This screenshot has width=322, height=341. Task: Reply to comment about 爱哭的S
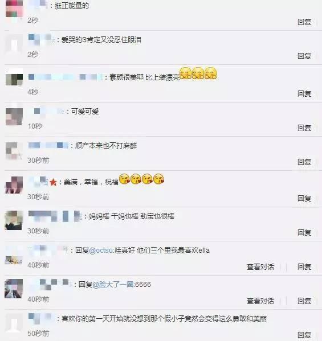(x=304, y=56)
